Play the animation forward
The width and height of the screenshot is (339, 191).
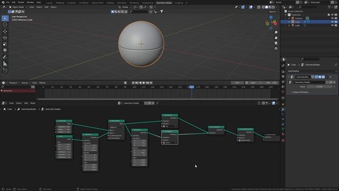pos(144,83)
